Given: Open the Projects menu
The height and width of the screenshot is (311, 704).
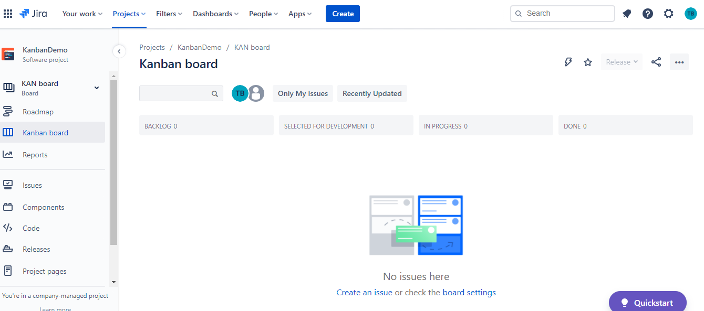Looking at the screenshot, I should click(x=128, y=14).
